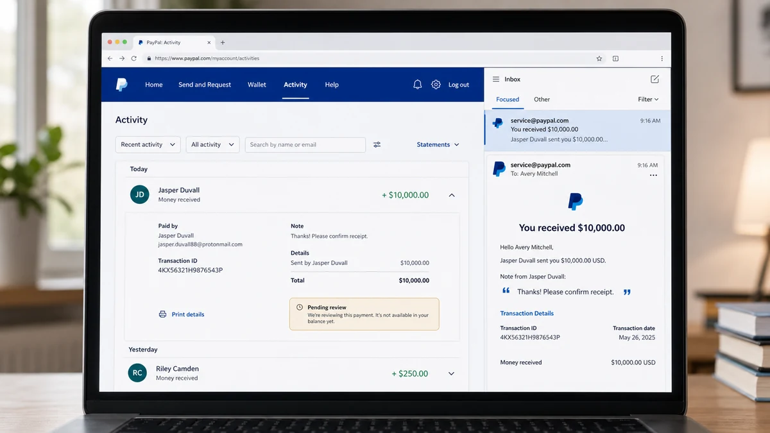Screen dimensions: 770x433
Task: Click PayPal sender icon in opened email
Action: [x=499, y=169]
